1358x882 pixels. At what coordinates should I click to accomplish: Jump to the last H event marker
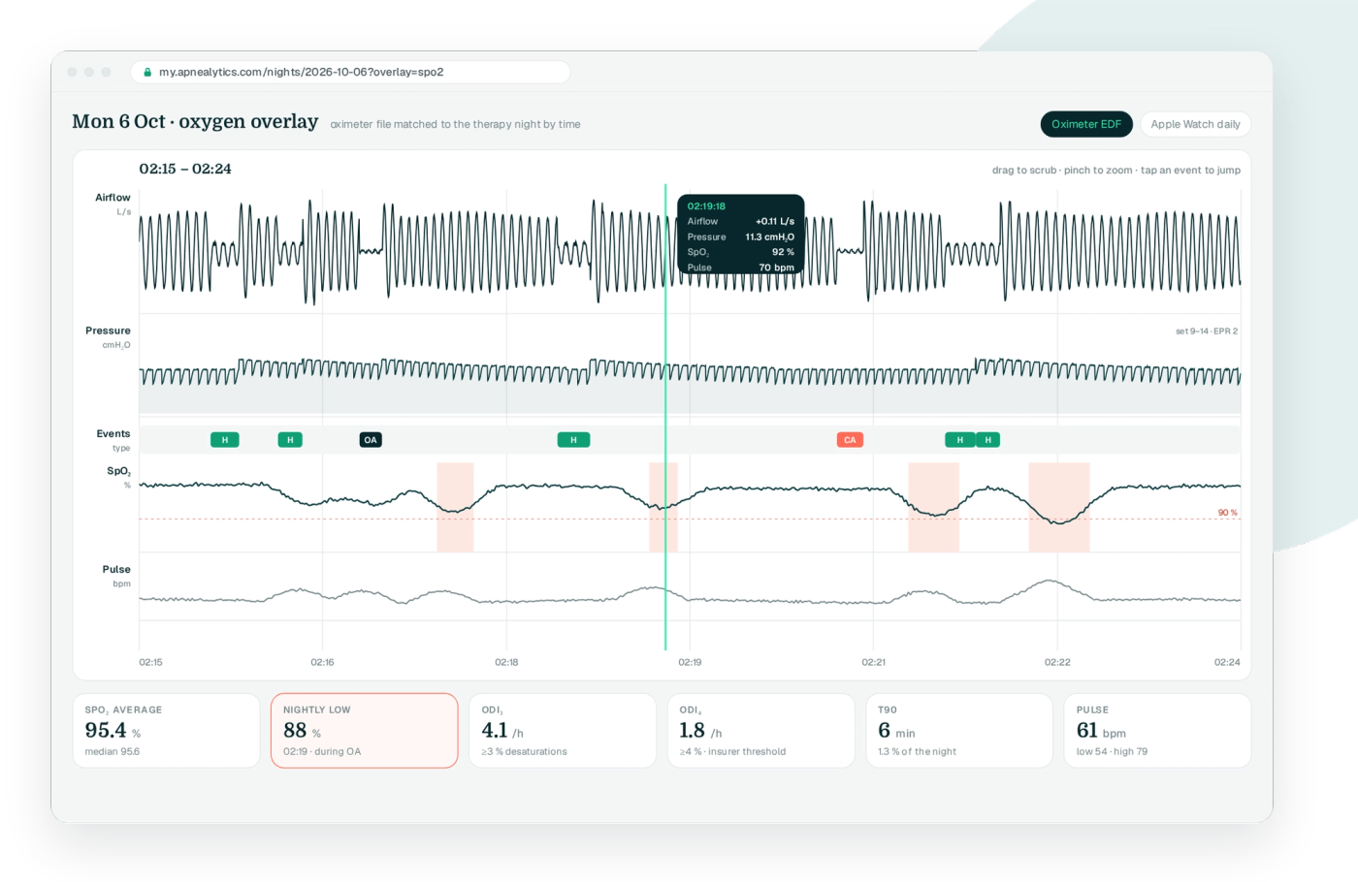(x=988, y=440)
